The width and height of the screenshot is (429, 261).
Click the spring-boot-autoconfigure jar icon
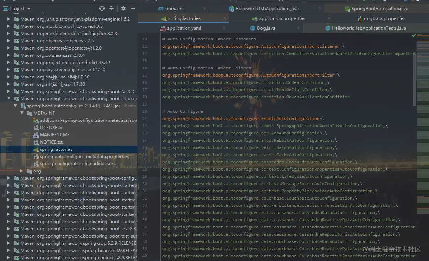coord(23,106)
